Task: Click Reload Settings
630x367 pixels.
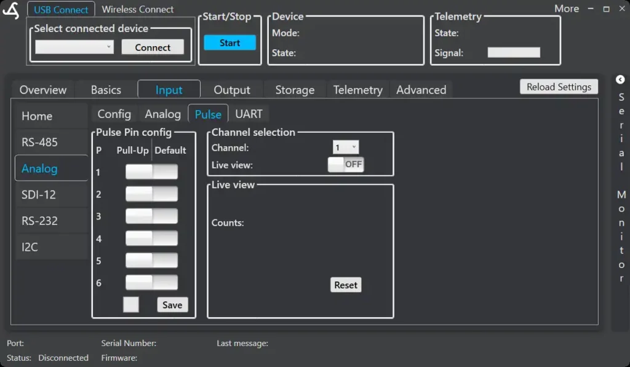Action: (558, 87)
